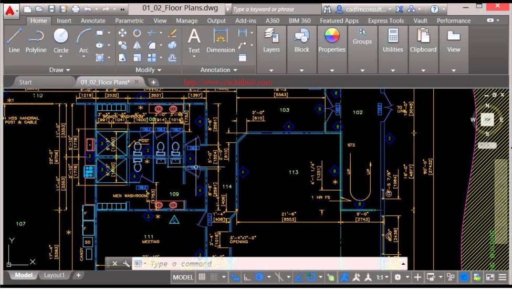
Task: Open the Layout1 tab
Action: pyautogui.click(x=54, y=275)
